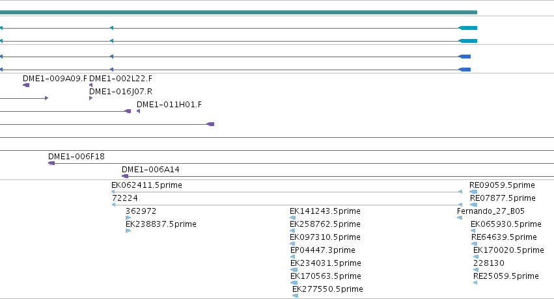Screen dimensions: 554x299
Task: Click the small arrow under EK238837.5prime
Action: click(128, 231)
